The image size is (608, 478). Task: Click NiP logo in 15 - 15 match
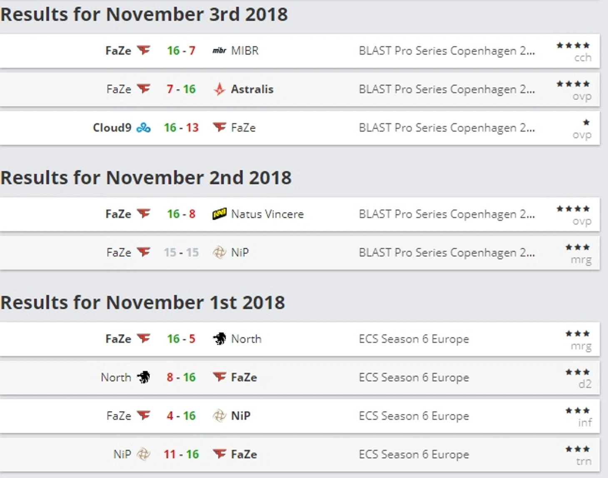[219, 253]
